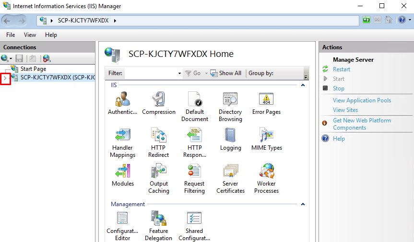Open the Go button dropdown arrow
The width and height of the screenshot is (414, 242).
click(x=206, y=73)
